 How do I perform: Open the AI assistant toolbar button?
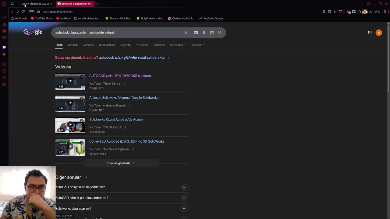[x=378, y=12]
